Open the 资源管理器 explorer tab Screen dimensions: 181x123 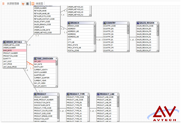click(13, 4)
